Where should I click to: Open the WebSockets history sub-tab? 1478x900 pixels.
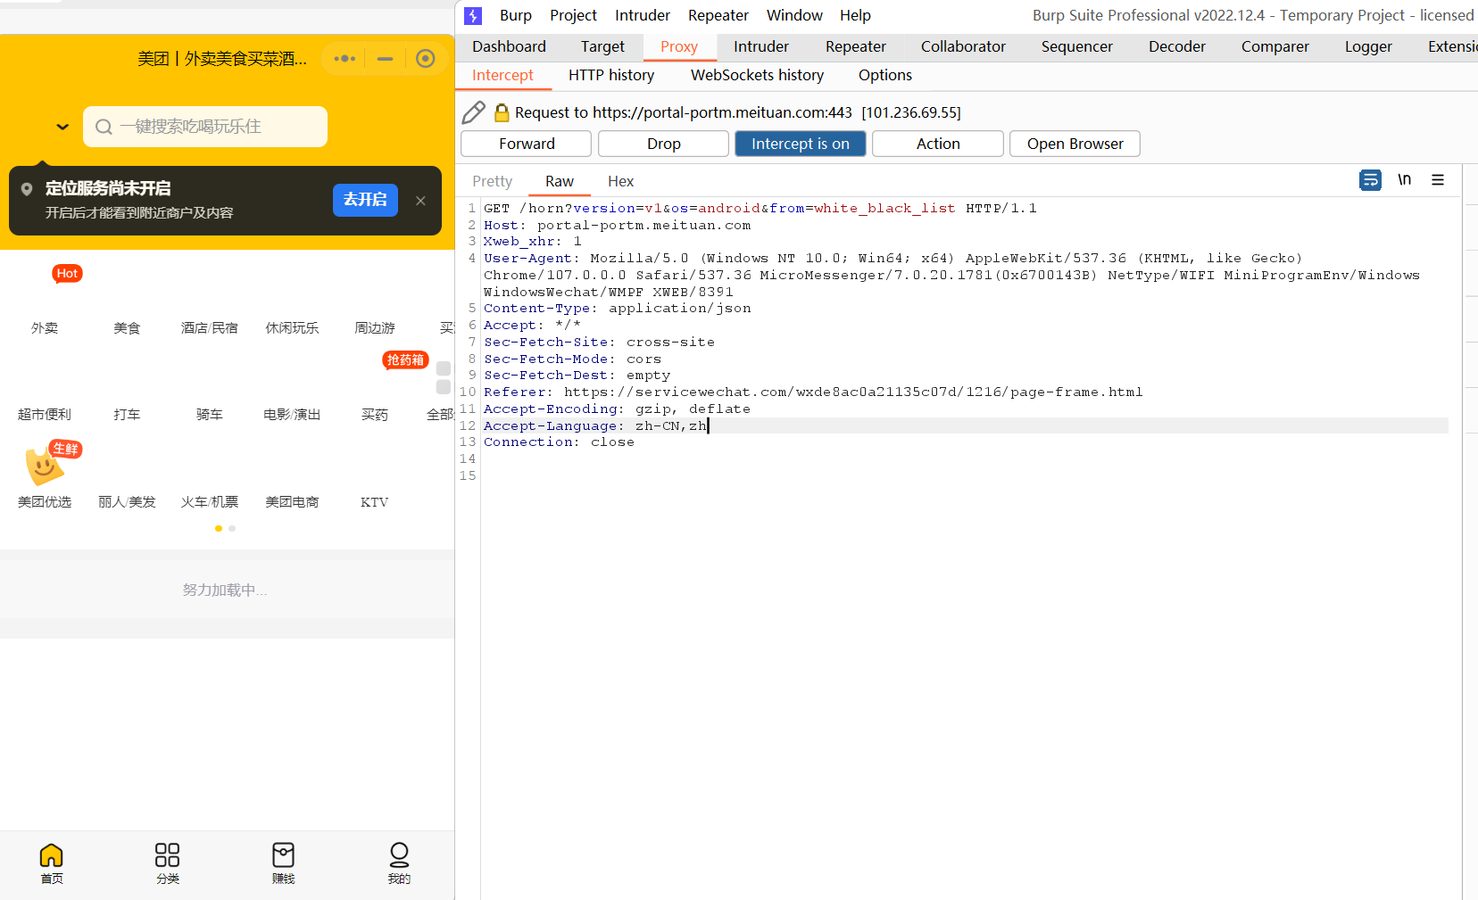[757, 75]
